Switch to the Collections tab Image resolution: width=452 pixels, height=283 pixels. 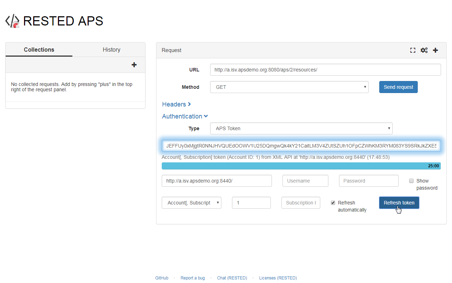pos(39,50)
